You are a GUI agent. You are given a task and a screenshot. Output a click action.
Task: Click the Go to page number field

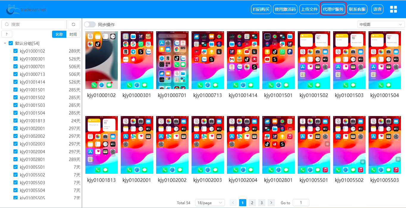coord(301,203)
